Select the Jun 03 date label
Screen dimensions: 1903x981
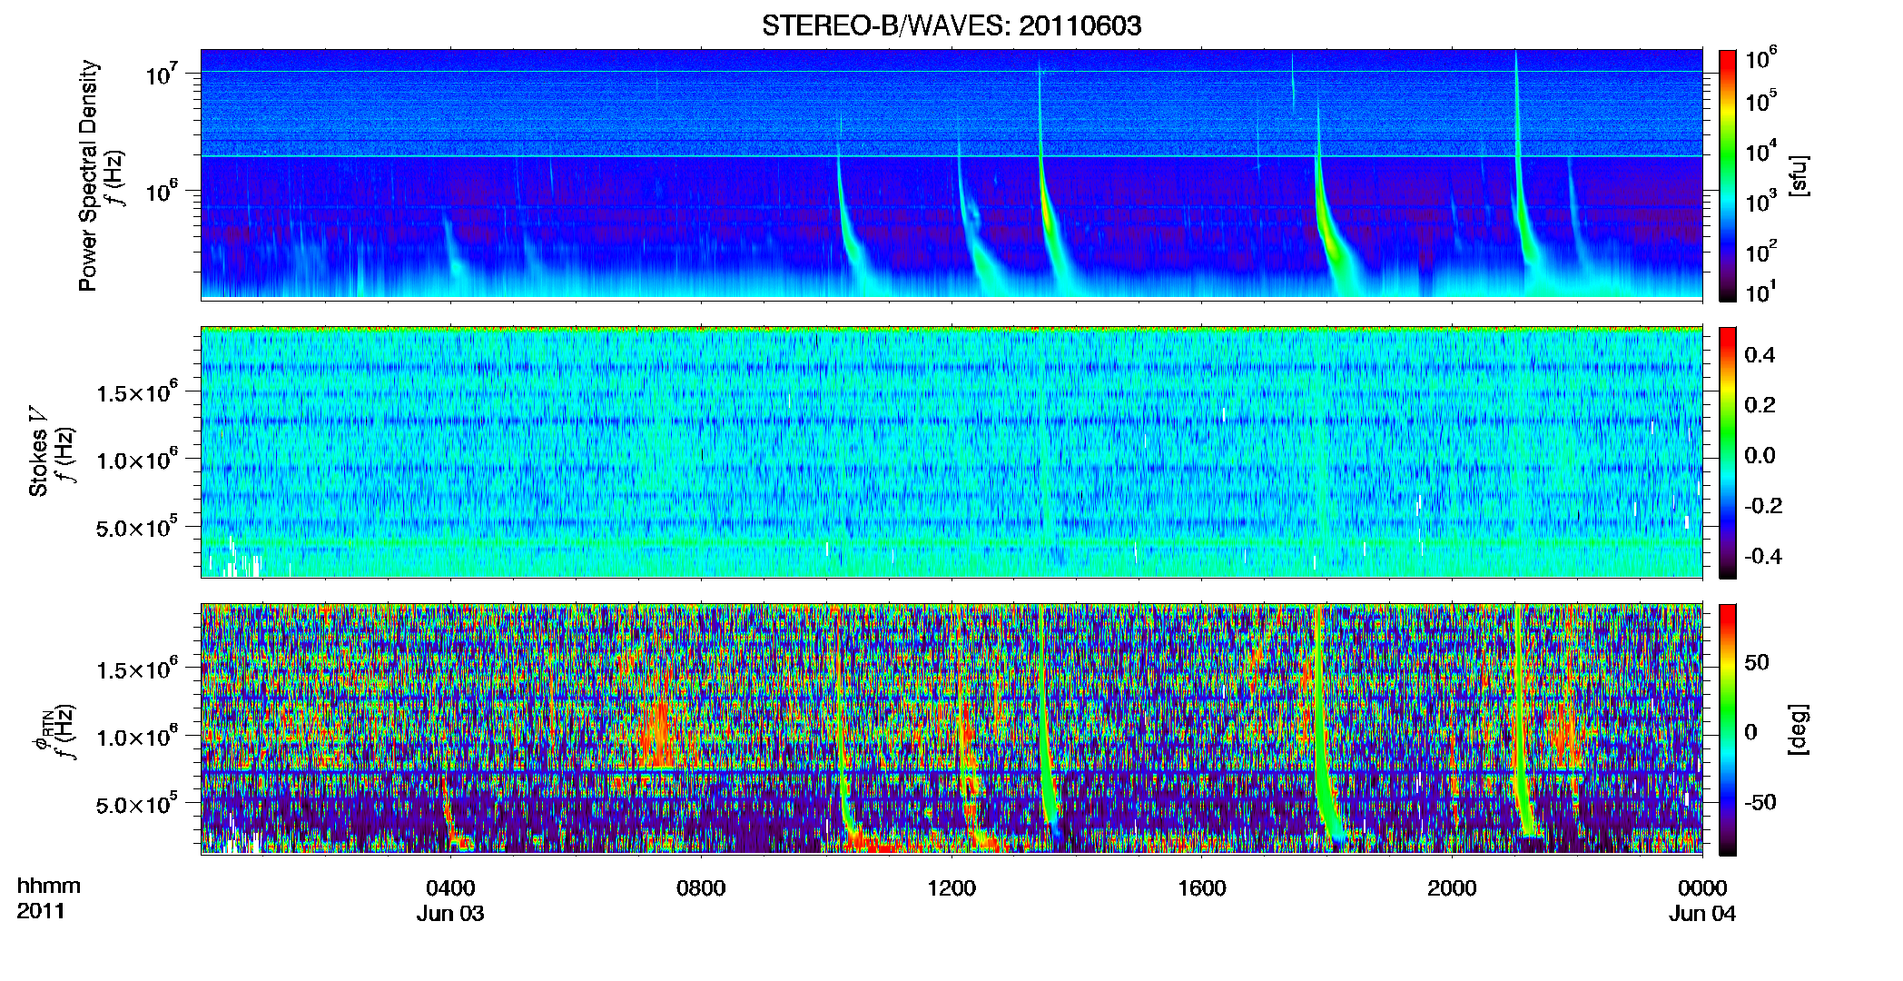pos(450,913)
